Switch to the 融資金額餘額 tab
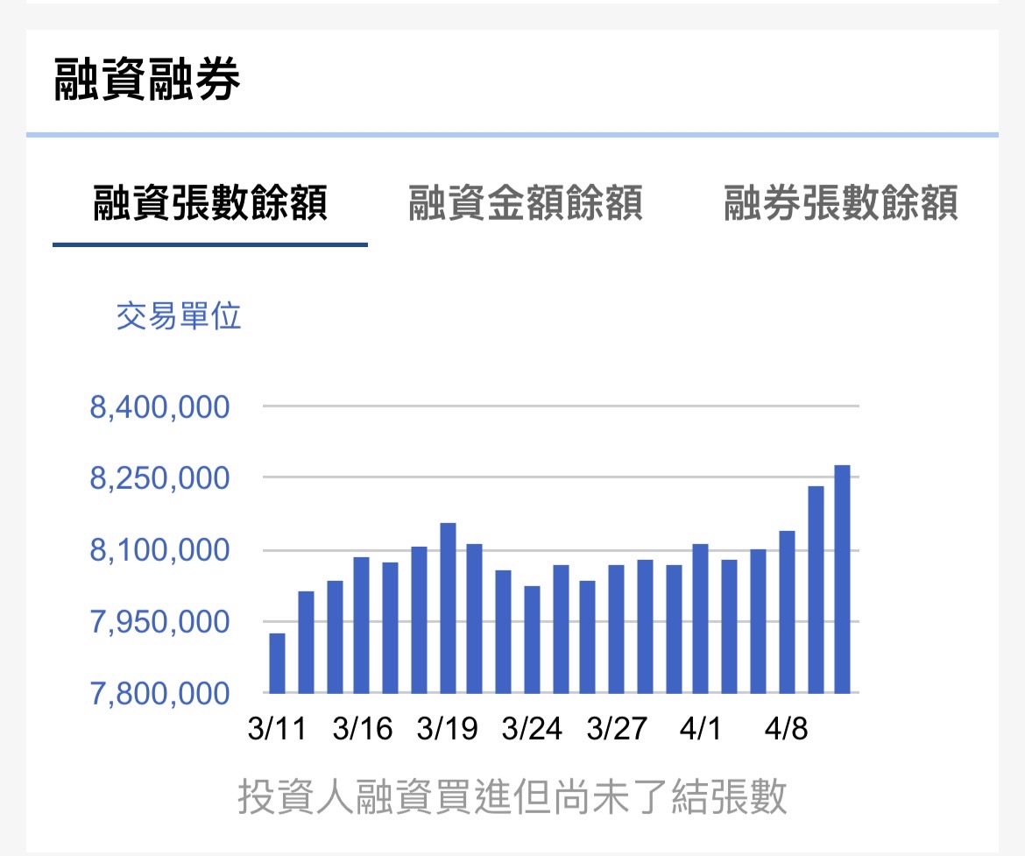 tap(527, 200)
